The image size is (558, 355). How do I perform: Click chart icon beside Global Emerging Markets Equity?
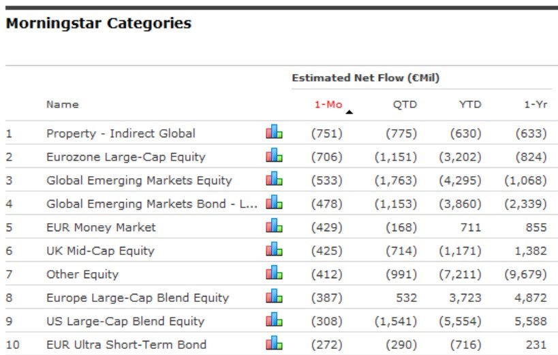click(x=274, y=180)
